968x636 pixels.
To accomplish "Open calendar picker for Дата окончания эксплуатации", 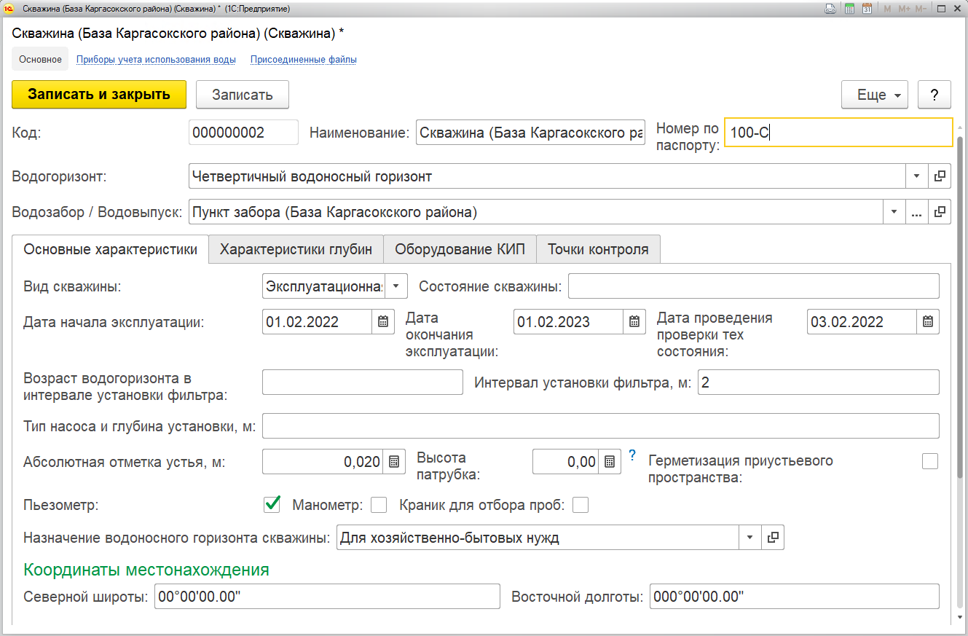I will pos(634,322).
